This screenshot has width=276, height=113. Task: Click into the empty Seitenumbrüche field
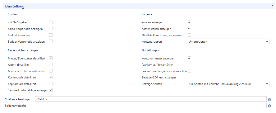coord(151,106)
